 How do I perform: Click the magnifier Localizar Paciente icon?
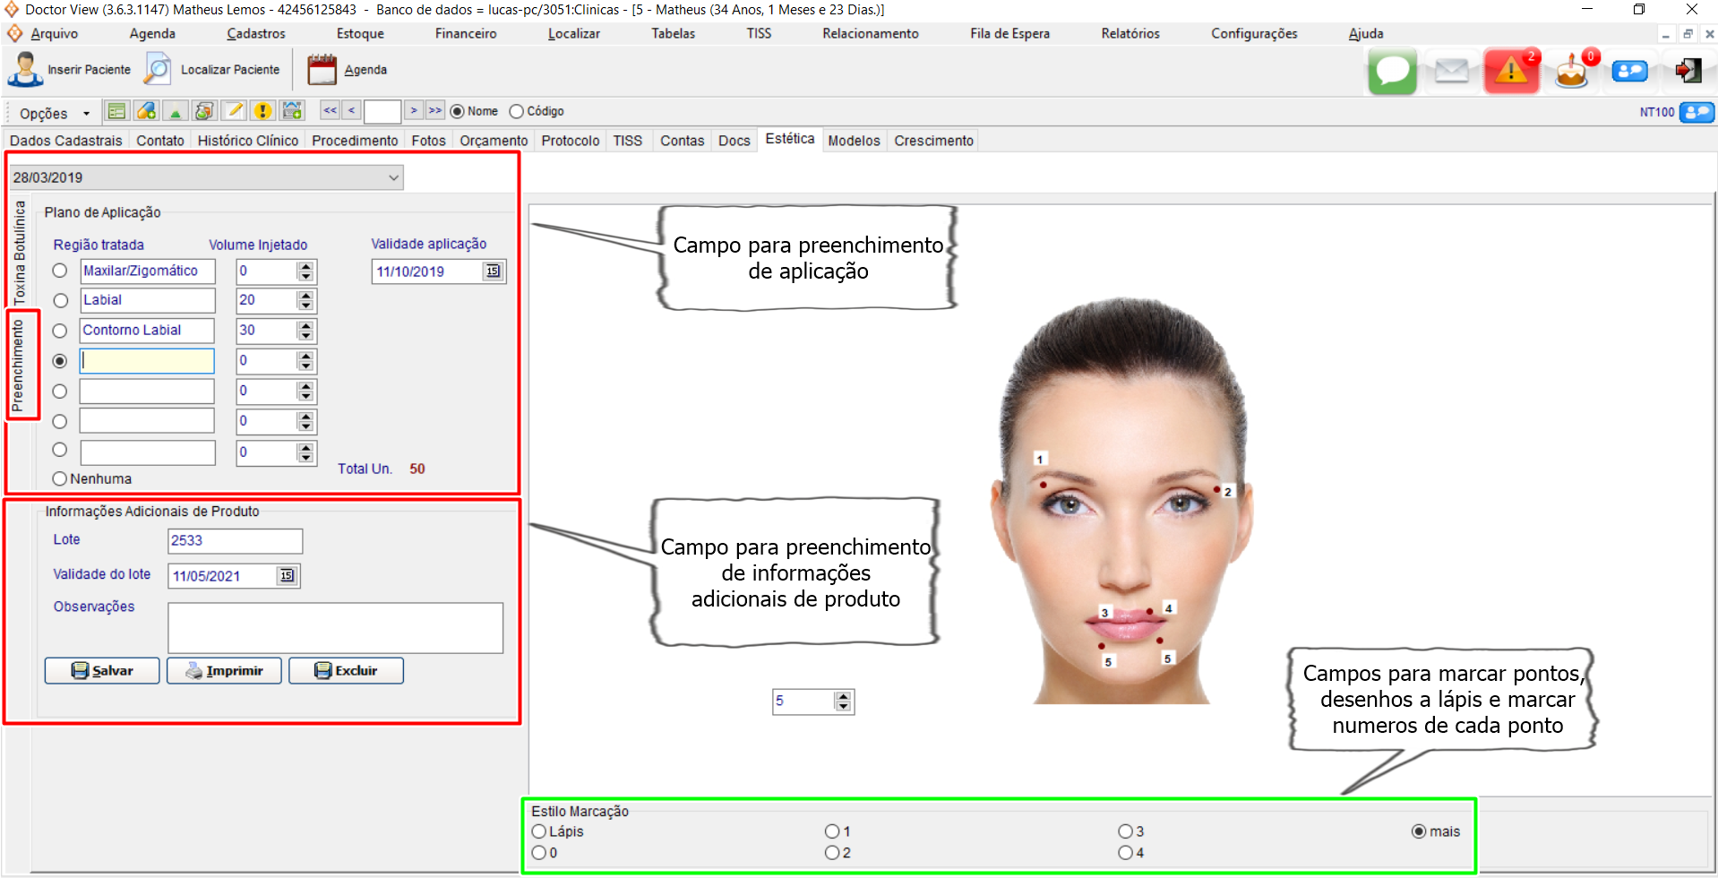[159, 70]
